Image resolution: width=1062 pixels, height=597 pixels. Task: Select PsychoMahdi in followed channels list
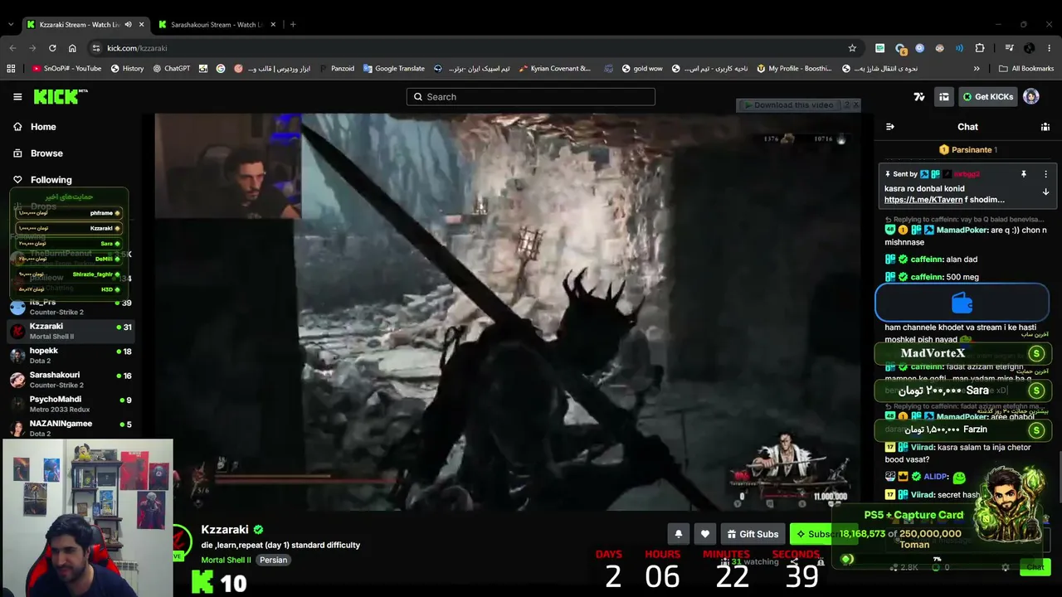coord(71,404)
